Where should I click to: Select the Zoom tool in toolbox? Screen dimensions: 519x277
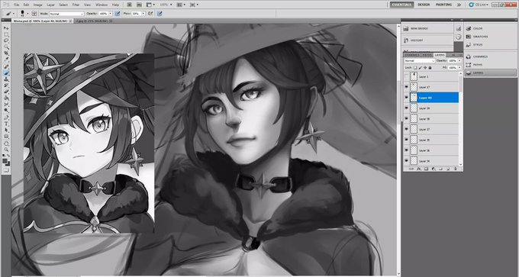(6, 150)
